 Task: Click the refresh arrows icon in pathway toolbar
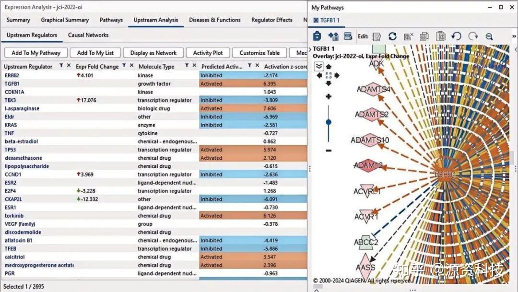point(392,36)
